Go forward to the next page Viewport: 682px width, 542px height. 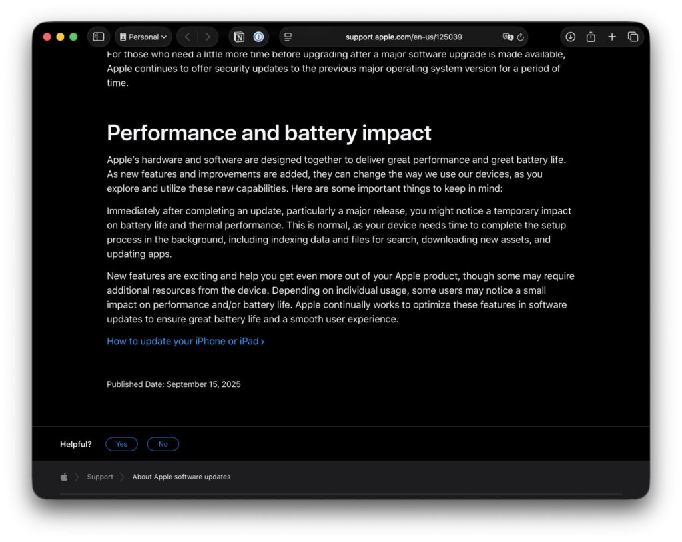(207, 37)
